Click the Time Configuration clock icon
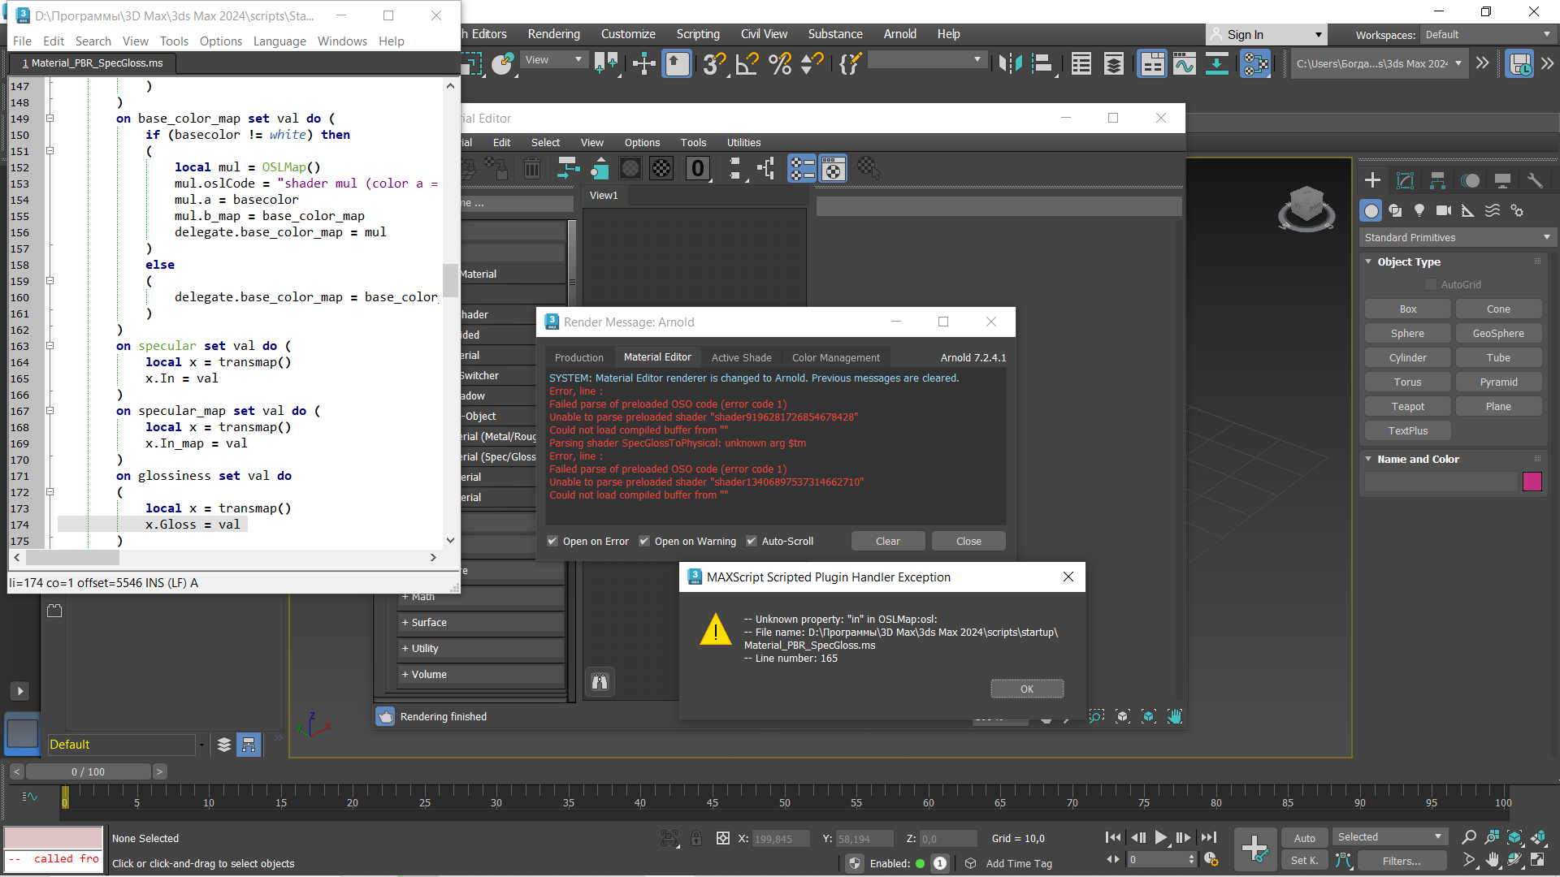Viewport: 1560px width, 877px height. pyautogui.click(x=1211, y=859)
